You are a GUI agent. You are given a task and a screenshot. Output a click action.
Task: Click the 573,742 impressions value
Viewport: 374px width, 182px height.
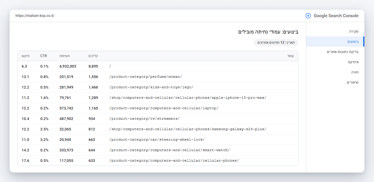pyautogui.click(x=66, y=108)
